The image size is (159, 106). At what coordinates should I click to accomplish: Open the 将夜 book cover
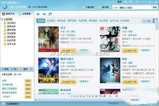pos(110,70)
